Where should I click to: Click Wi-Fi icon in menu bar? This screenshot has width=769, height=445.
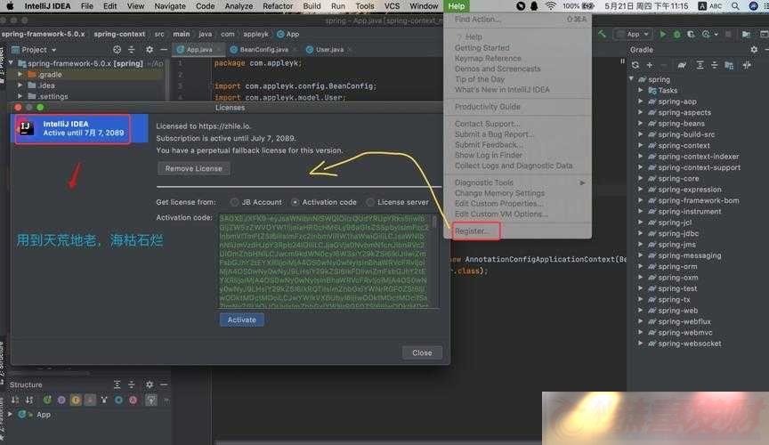coord(551,6)
